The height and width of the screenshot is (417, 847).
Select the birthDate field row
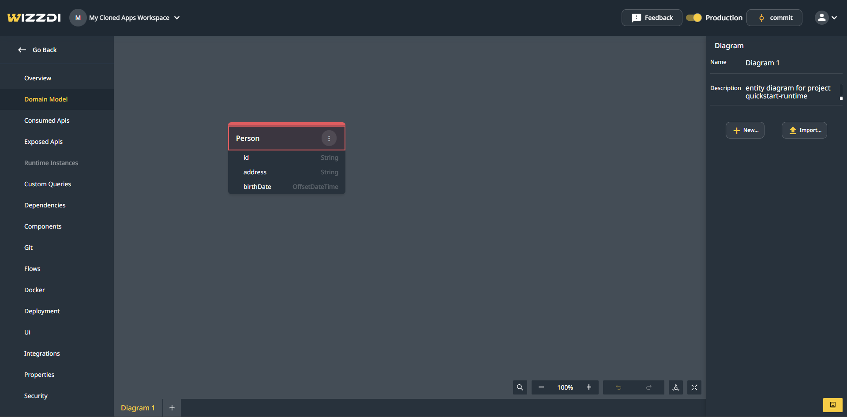click(287, 187)
